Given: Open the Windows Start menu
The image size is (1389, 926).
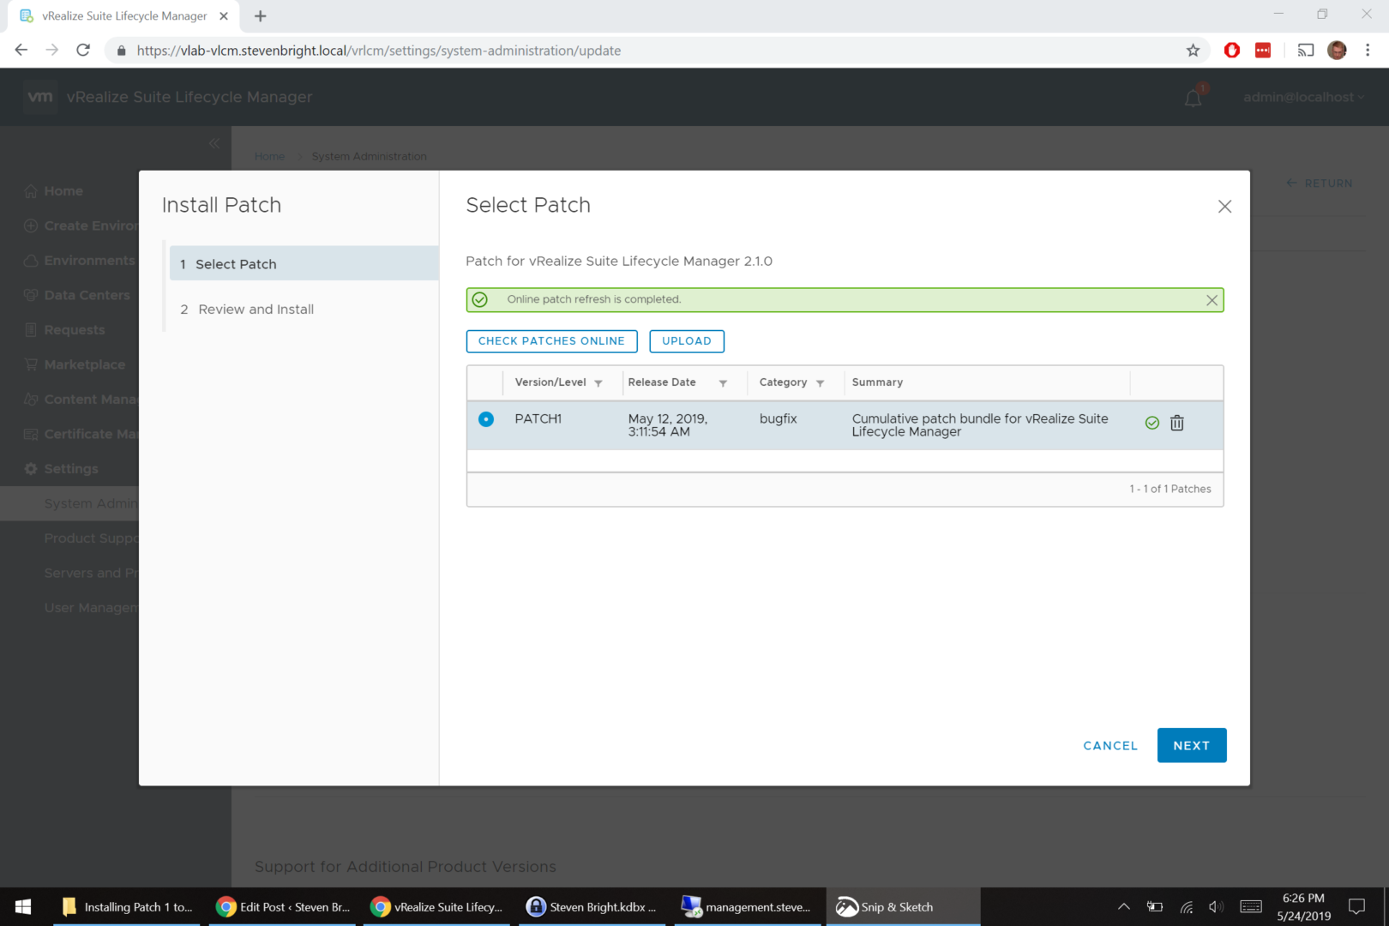Looking at the screenshot, I should pos(23,906).
